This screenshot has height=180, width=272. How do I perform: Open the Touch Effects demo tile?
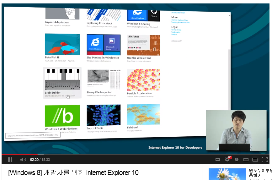pos(104,118)
